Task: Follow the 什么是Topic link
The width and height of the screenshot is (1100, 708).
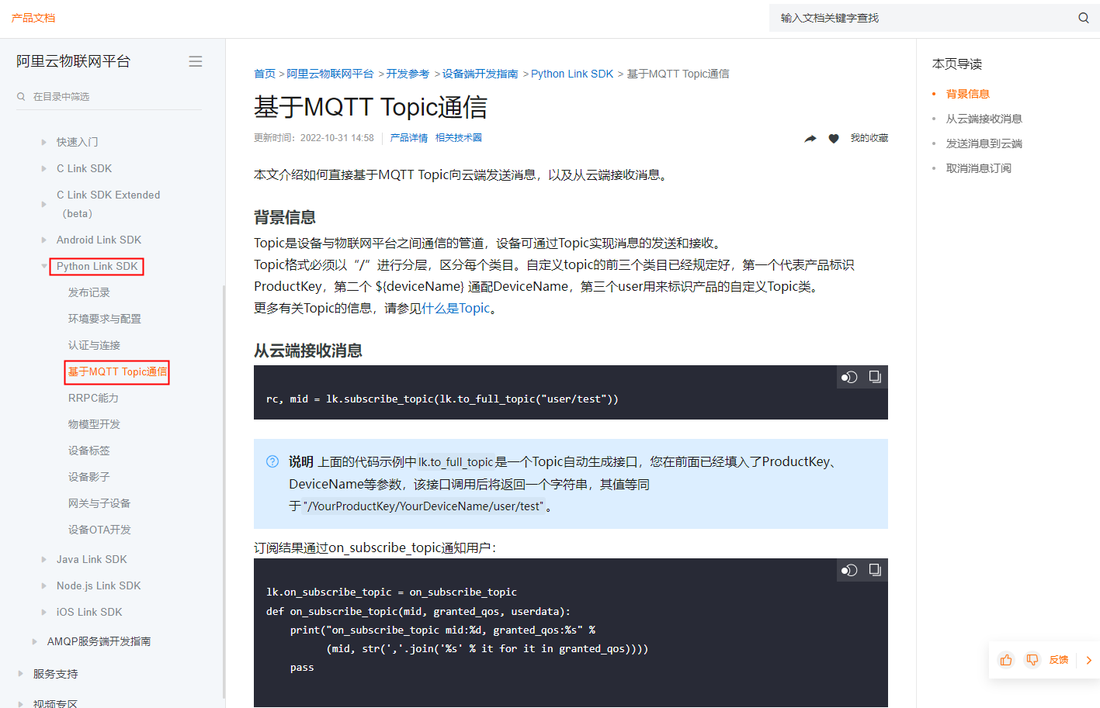Action: [x=456, y=308]
